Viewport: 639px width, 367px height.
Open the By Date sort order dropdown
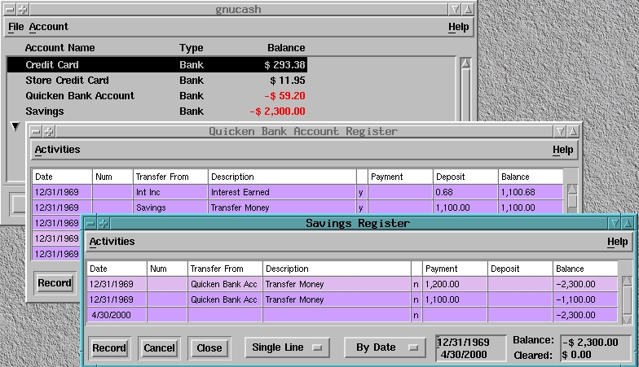[x=385, y=347]
